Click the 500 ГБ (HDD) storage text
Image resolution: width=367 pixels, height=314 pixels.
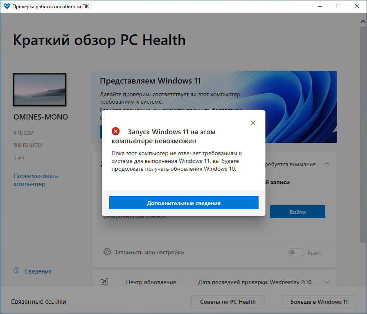pos(28,145)
